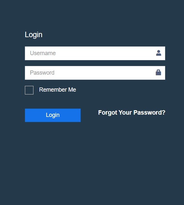Toggle the square box left of Remember Me
This screenshot has height=205, width=184.
[x=29, y=90]
